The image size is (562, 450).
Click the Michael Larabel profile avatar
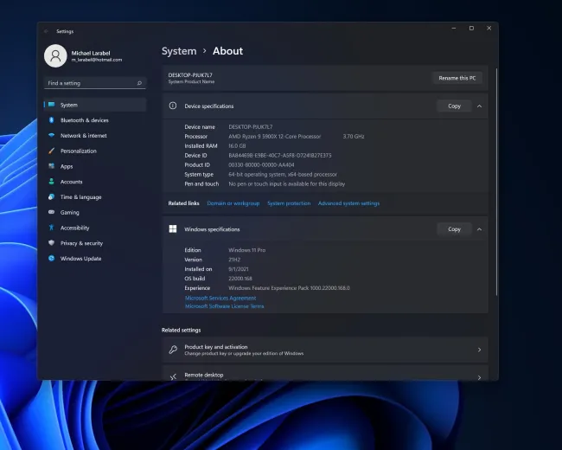point(55,56)
